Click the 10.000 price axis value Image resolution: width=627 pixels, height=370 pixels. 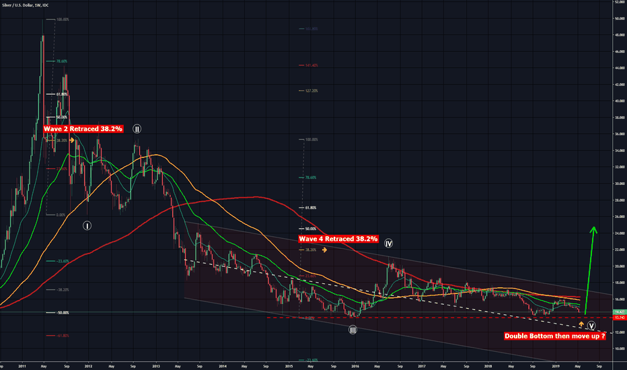pyautogui.click(x=620, y=348)
